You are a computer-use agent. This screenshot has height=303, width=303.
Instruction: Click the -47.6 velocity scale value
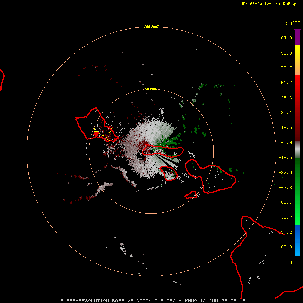click(285, 188)
